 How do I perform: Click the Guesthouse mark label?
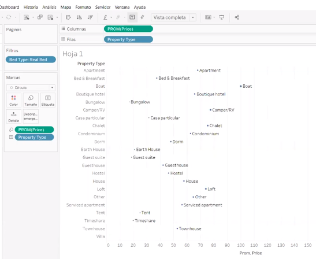(x=176, y=165)
